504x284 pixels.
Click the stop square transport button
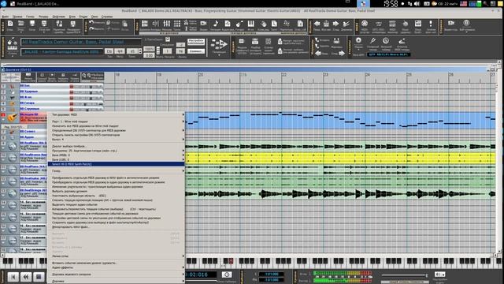click(39, 277)
